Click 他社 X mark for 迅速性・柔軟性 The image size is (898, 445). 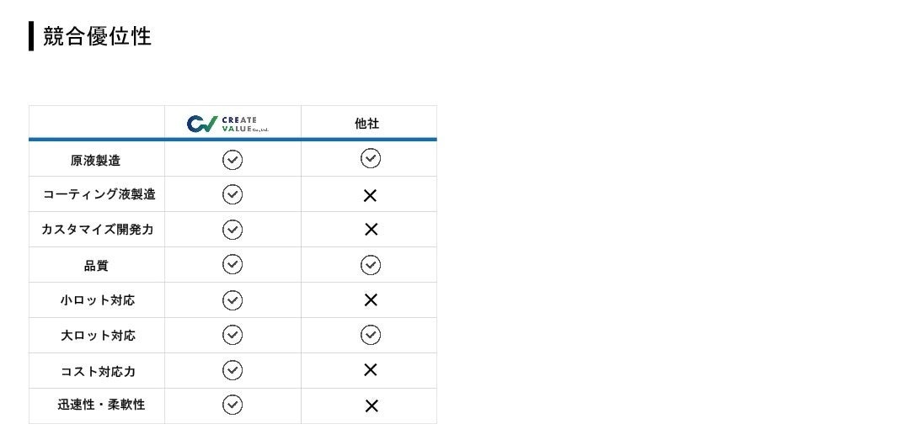370,406
